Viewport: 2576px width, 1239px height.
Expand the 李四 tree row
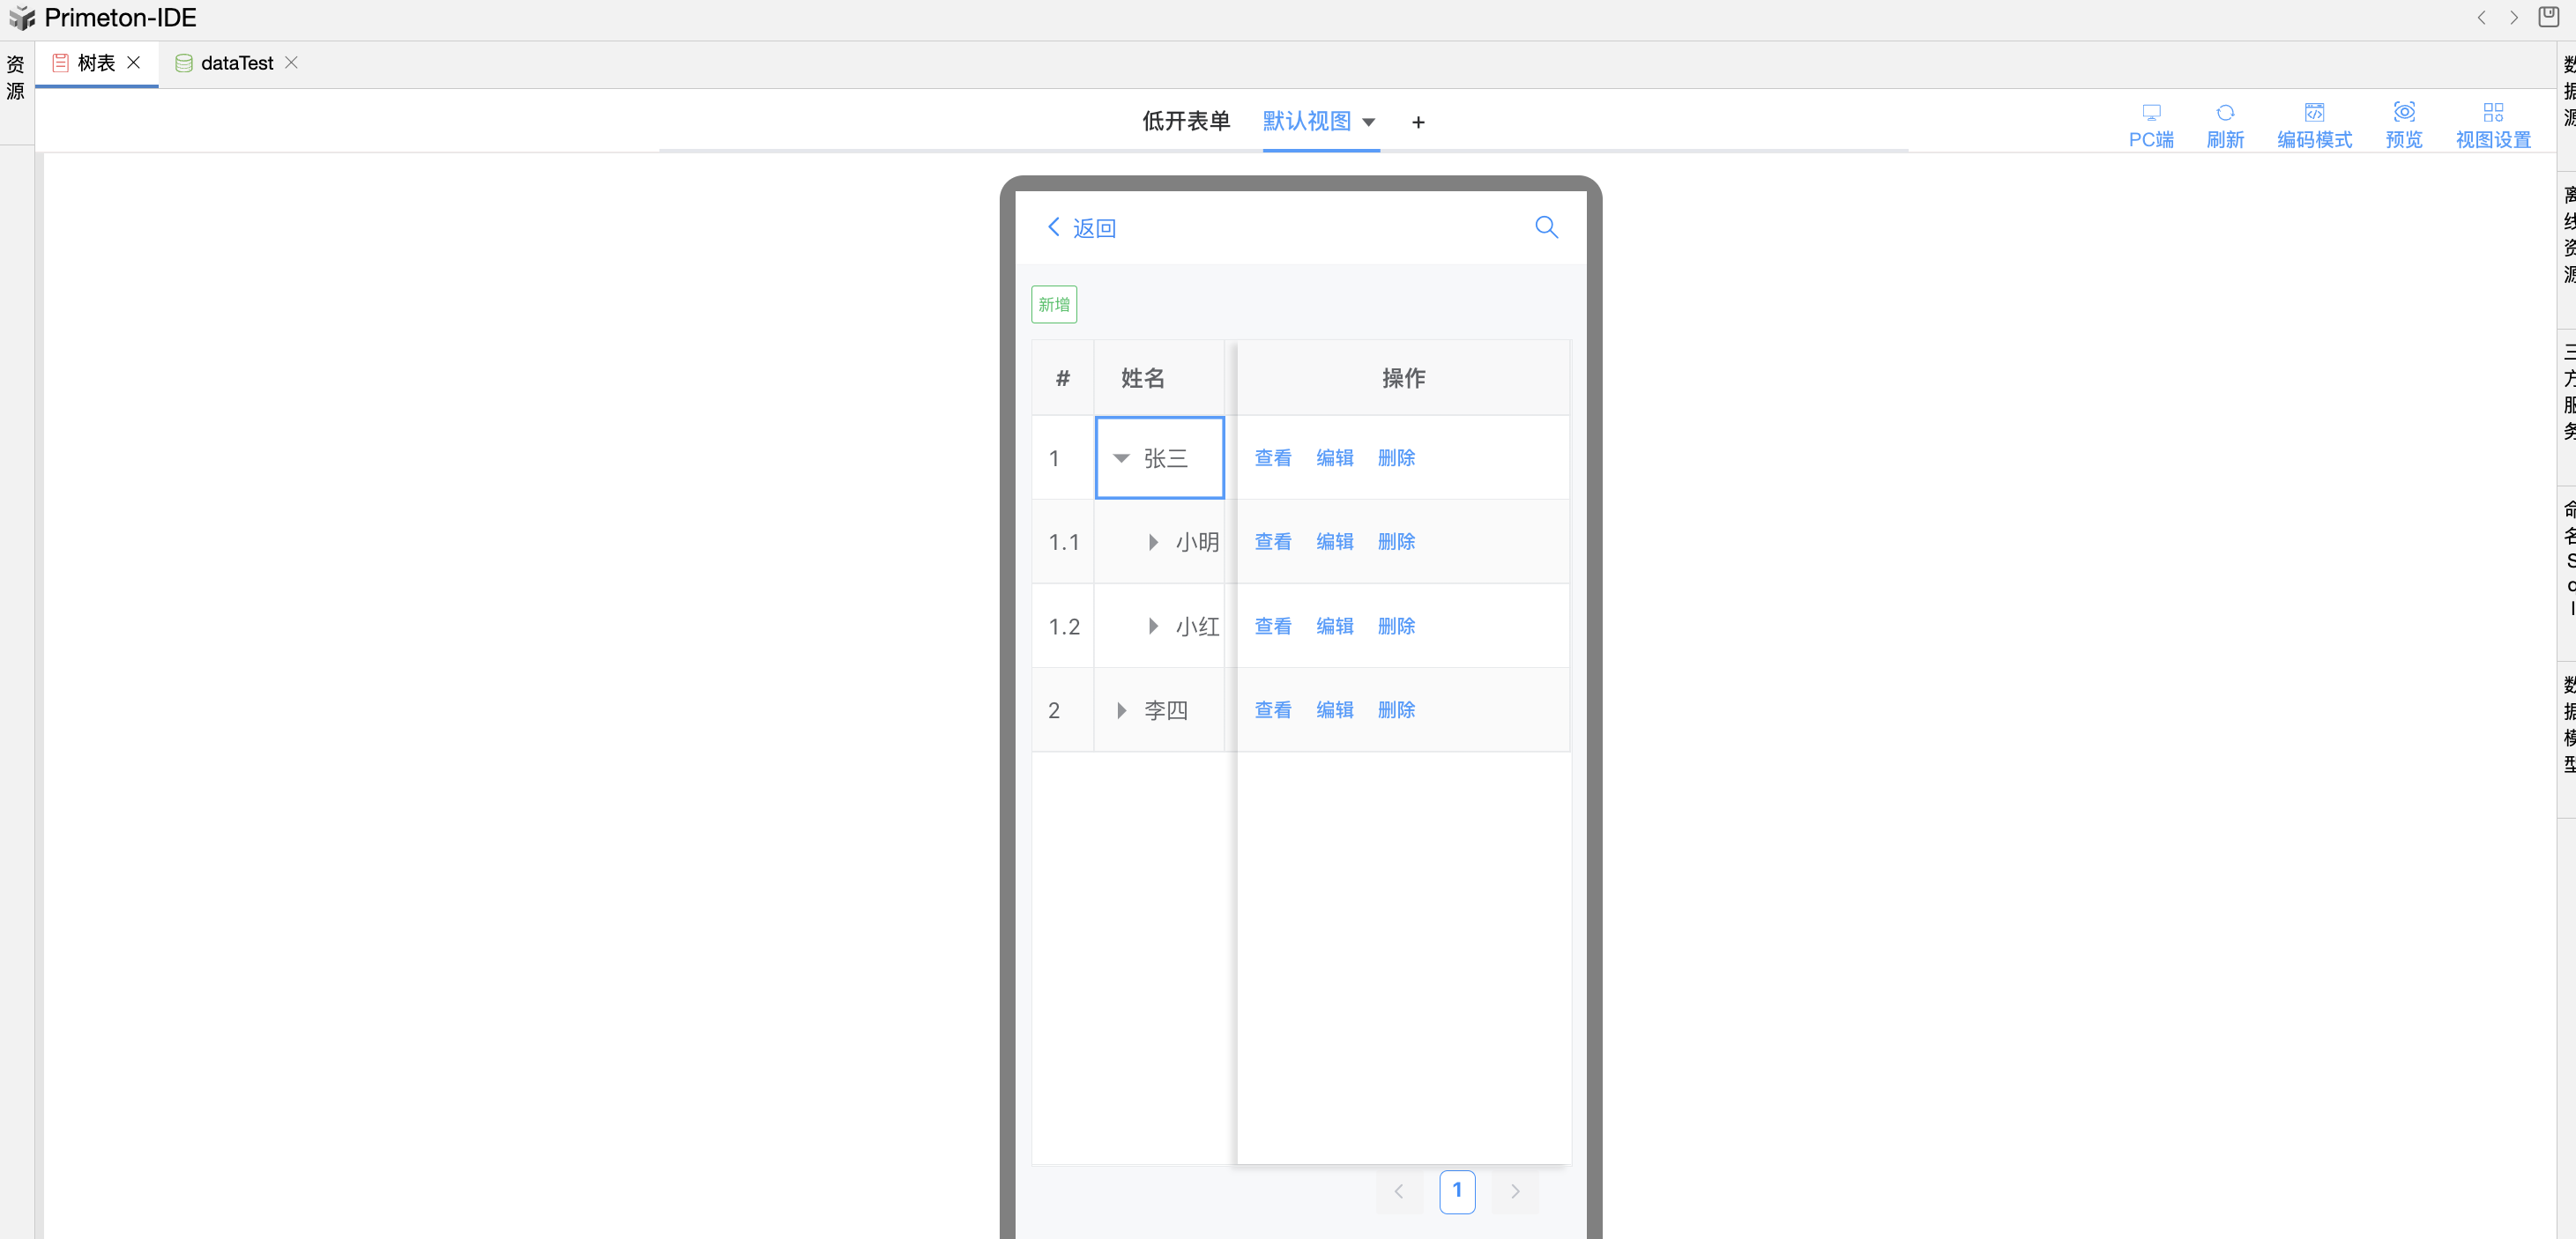1121,710
